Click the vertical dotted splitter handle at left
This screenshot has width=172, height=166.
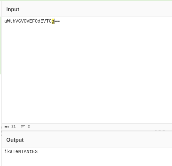2,131
